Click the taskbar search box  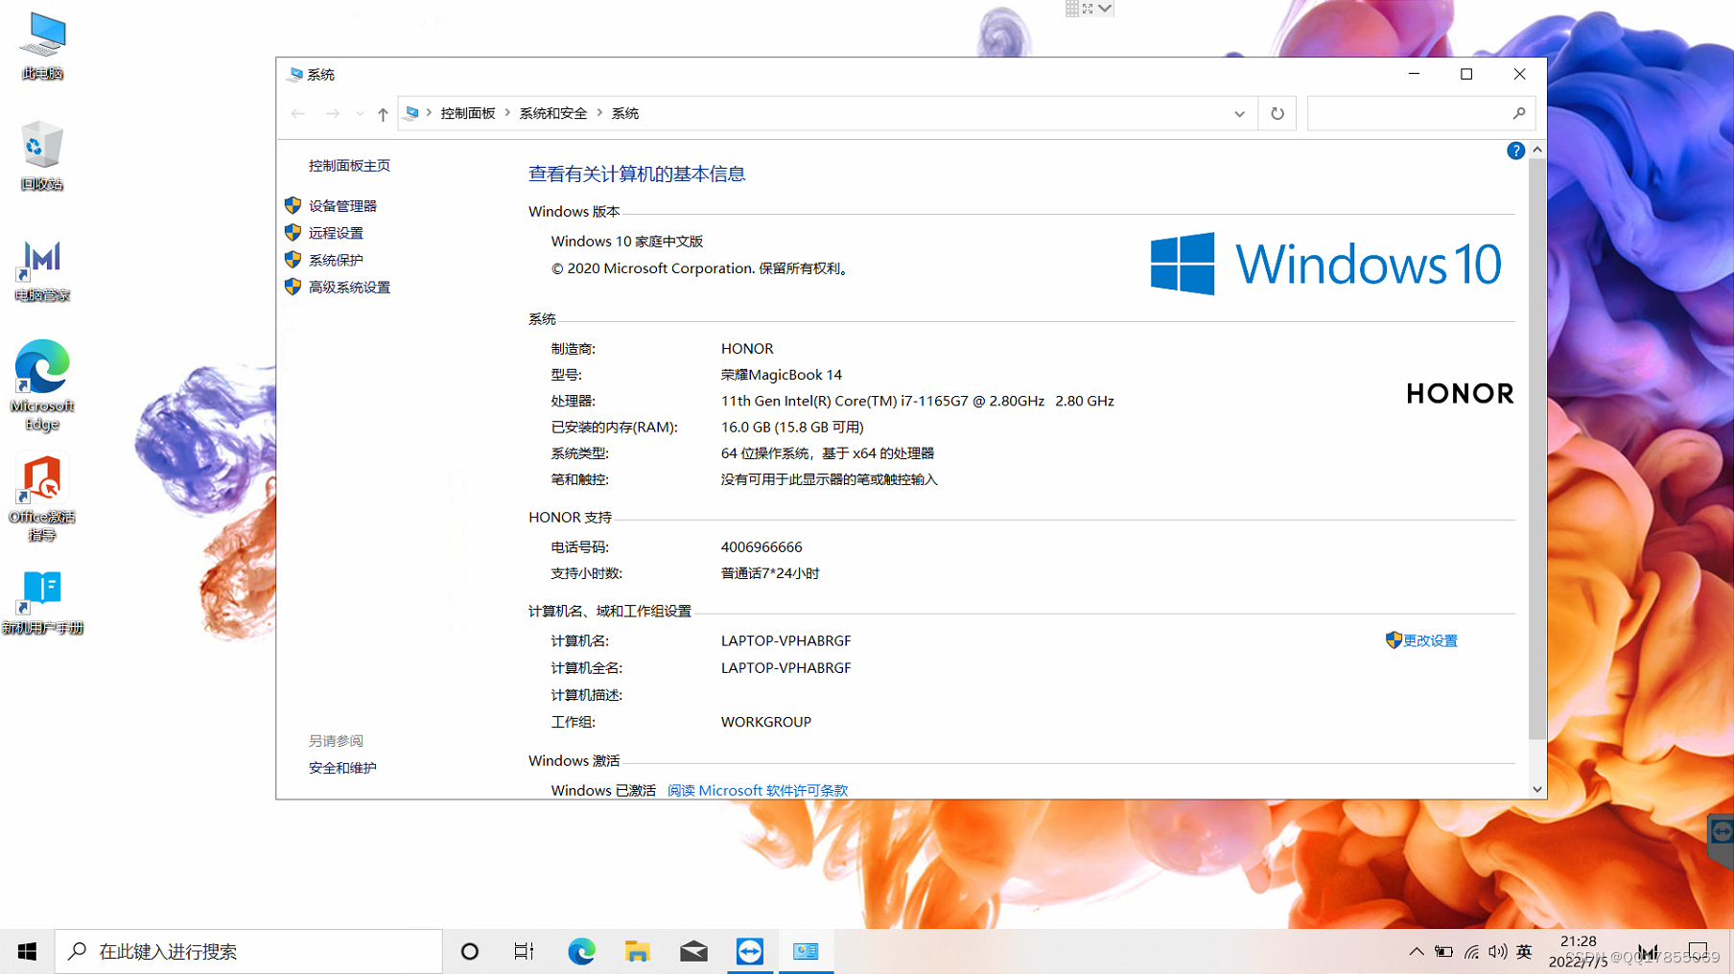click(x=248, y=951)
